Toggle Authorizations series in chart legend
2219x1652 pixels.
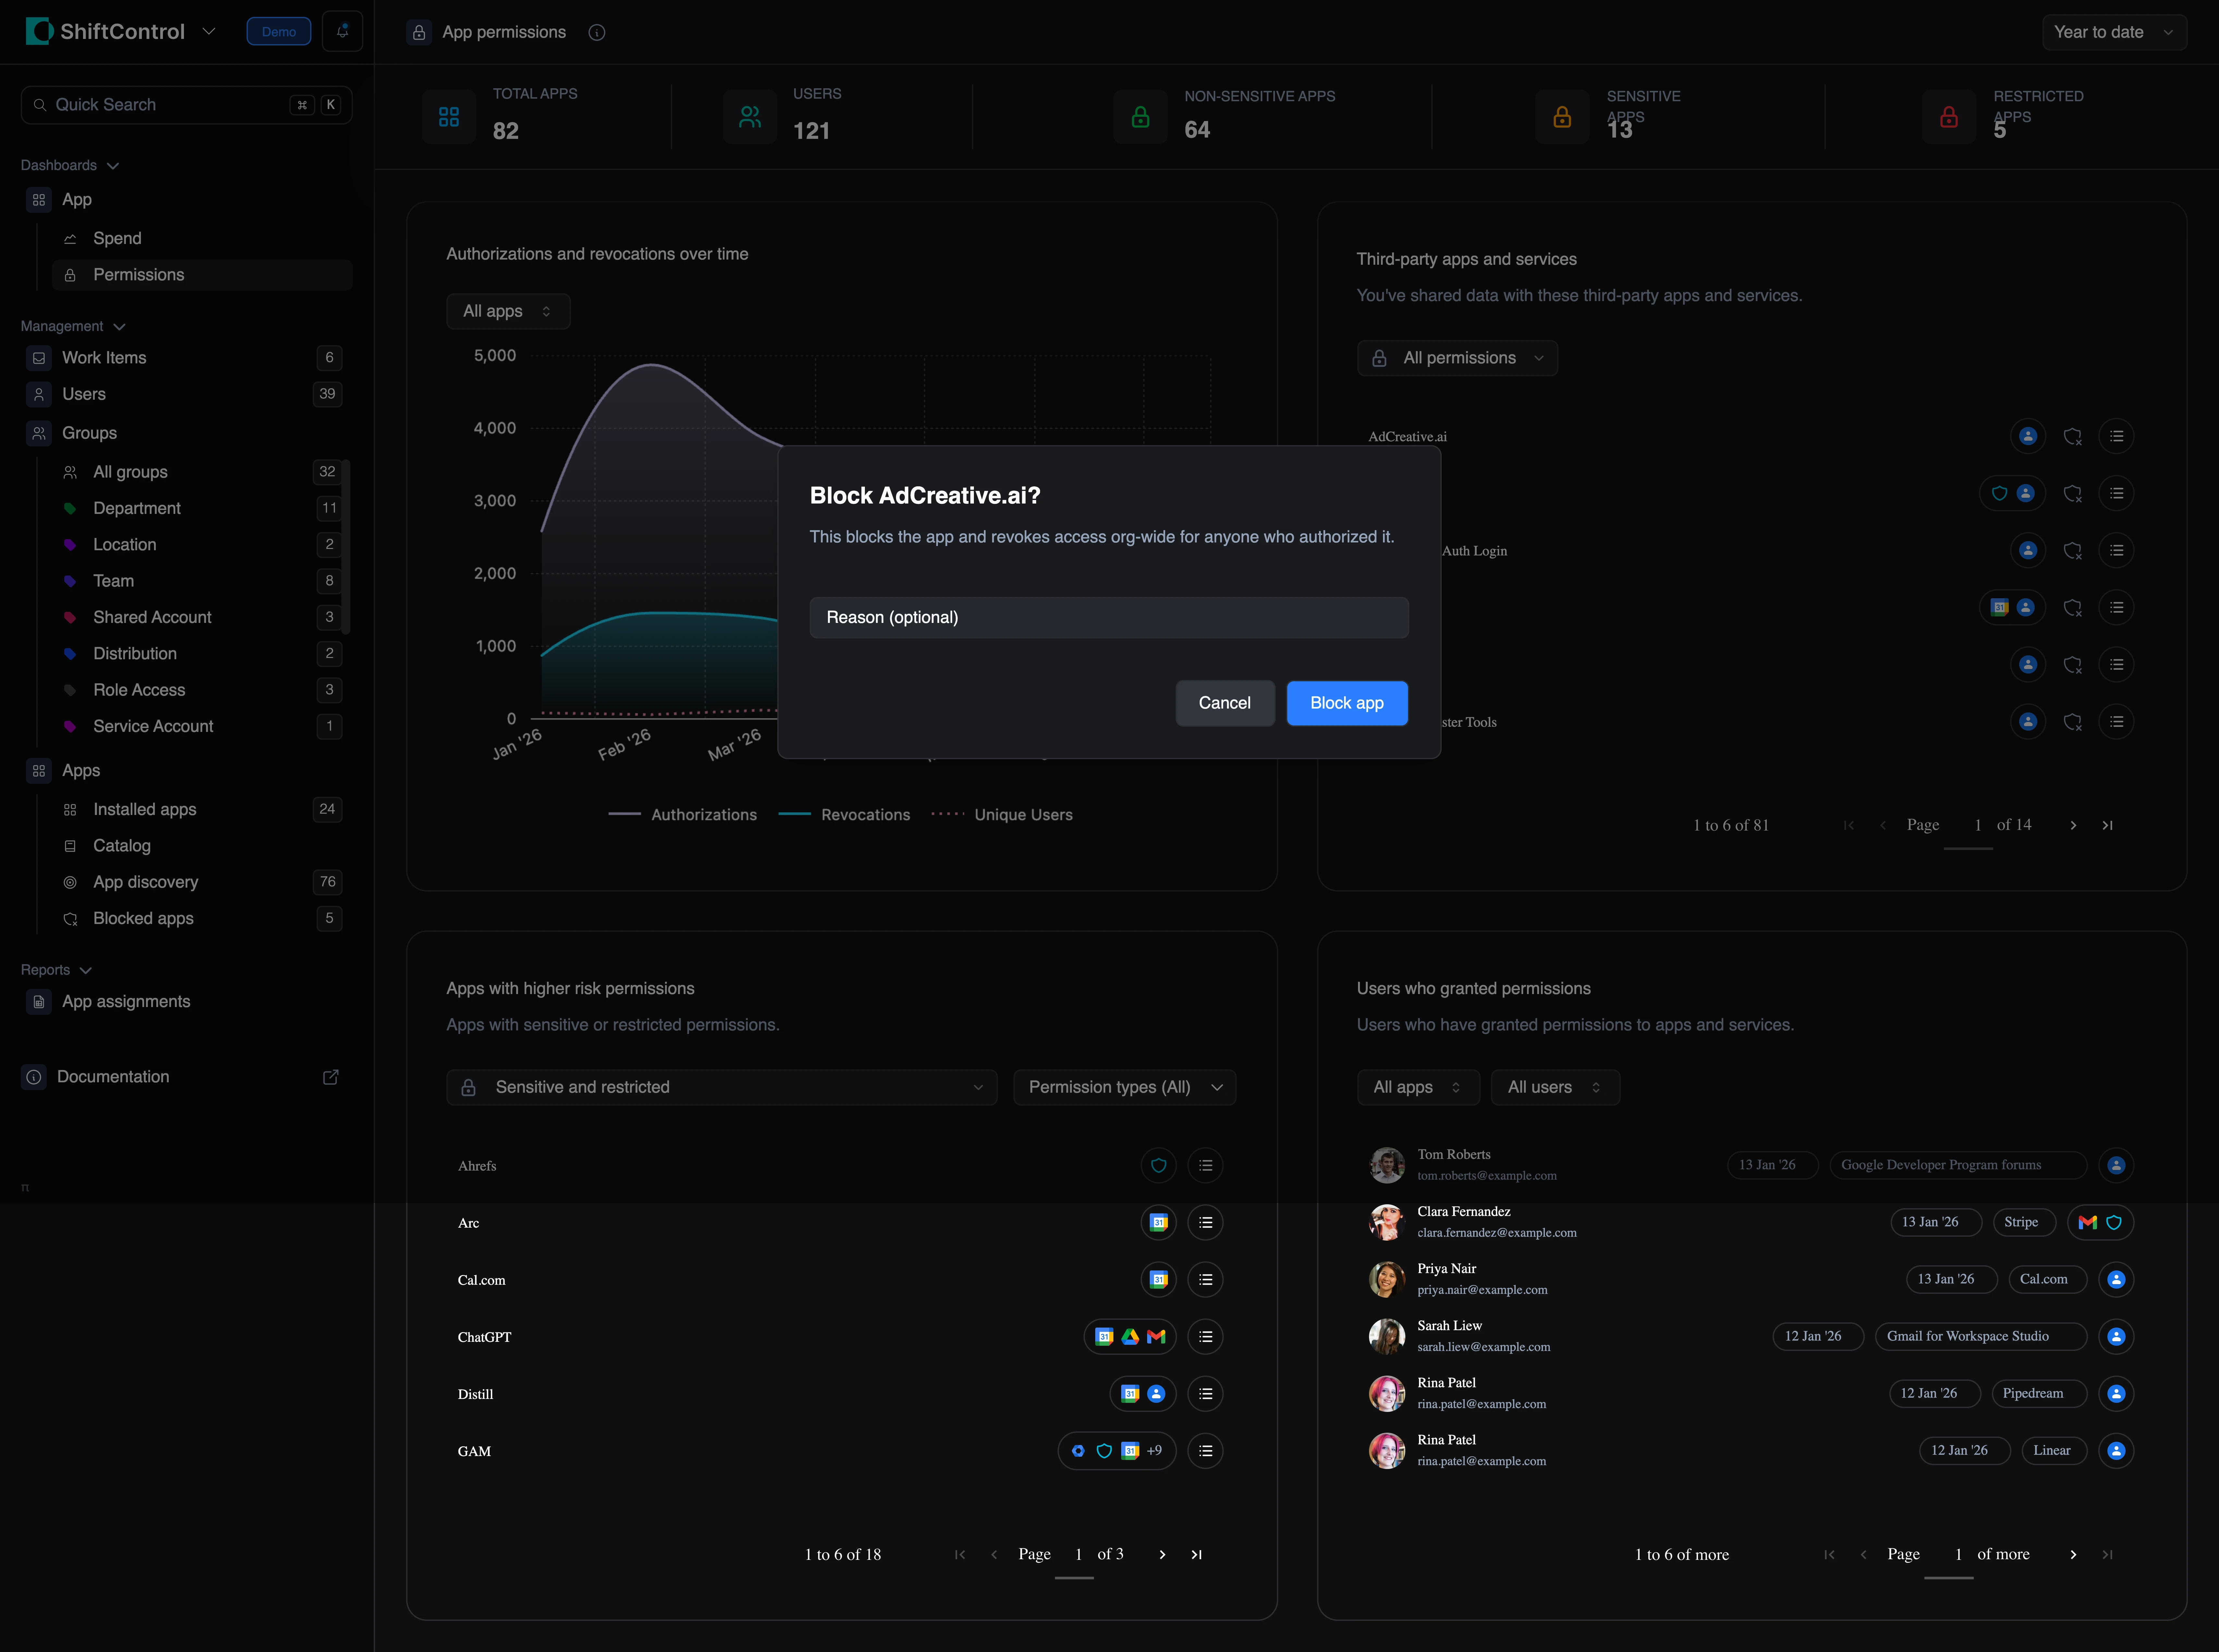683,815
